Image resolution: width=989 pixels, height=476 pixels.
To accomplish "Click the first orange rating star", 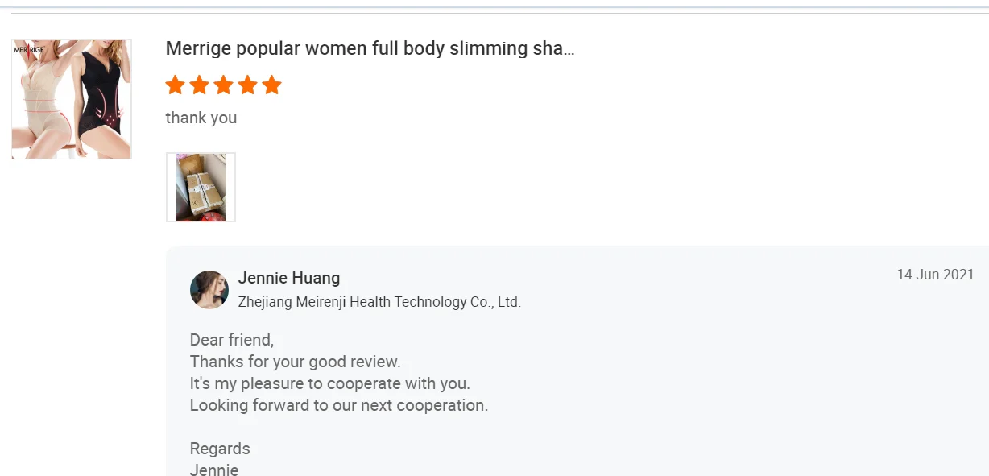I will pyautogui.click(x=175, y=85).
